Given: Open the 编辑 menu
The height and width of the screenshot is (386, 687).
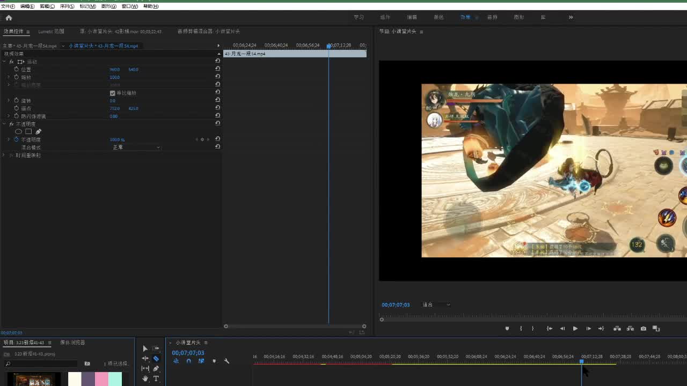Looking at the screenshot, I should (x=27, y=6).
